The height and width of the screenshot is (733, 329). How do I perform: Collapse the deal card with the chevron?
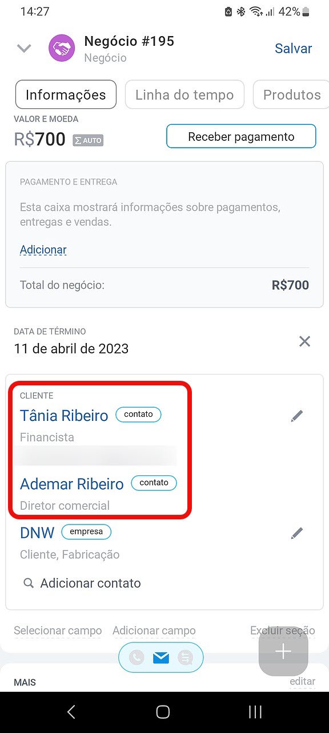tap(24, 49)
